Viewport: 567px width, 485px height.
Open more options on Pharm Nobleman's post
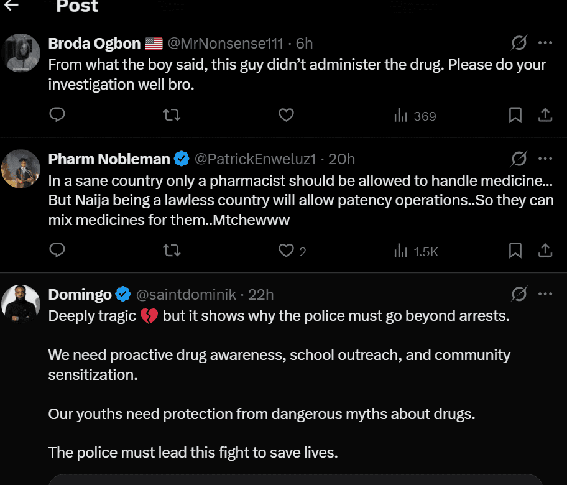point(545,159)
